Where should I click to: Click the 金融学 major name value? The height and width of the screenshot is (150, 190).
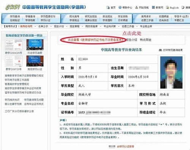tap(83, 103)
